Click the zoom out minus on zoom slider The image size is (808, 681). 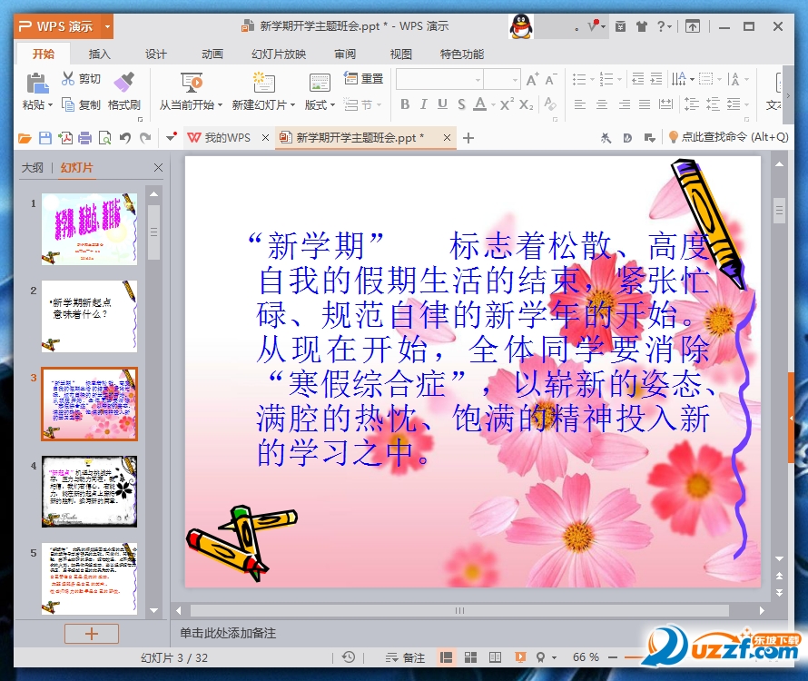[614, 657]
